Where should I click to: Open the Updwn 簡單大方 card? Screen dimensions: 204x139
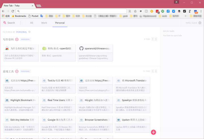click(132, 124)
